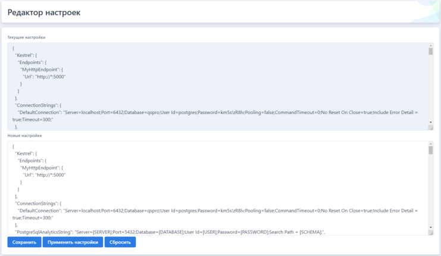Click the Текущие настройки label
Image resolution: width=441 pixels, height=256 pixels.
point(26,37)
